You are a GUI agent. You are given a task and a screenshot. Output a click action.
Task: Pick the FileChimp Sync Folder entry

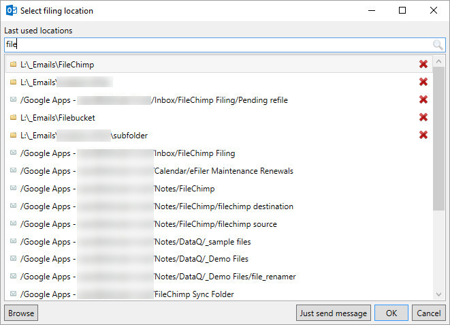click(219, 294)
